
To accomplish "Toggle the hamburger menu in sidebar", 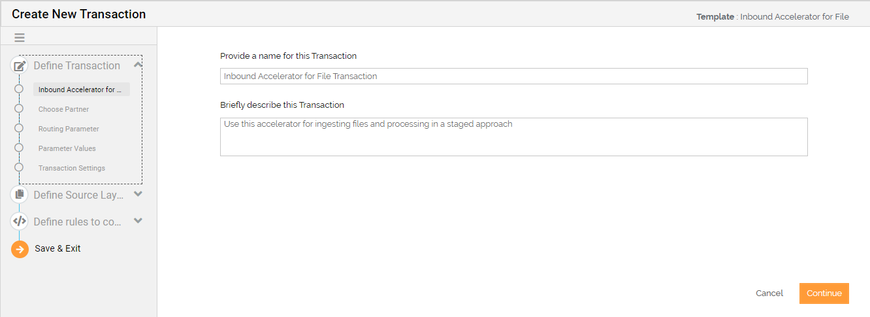I will [x=20, y=38].
